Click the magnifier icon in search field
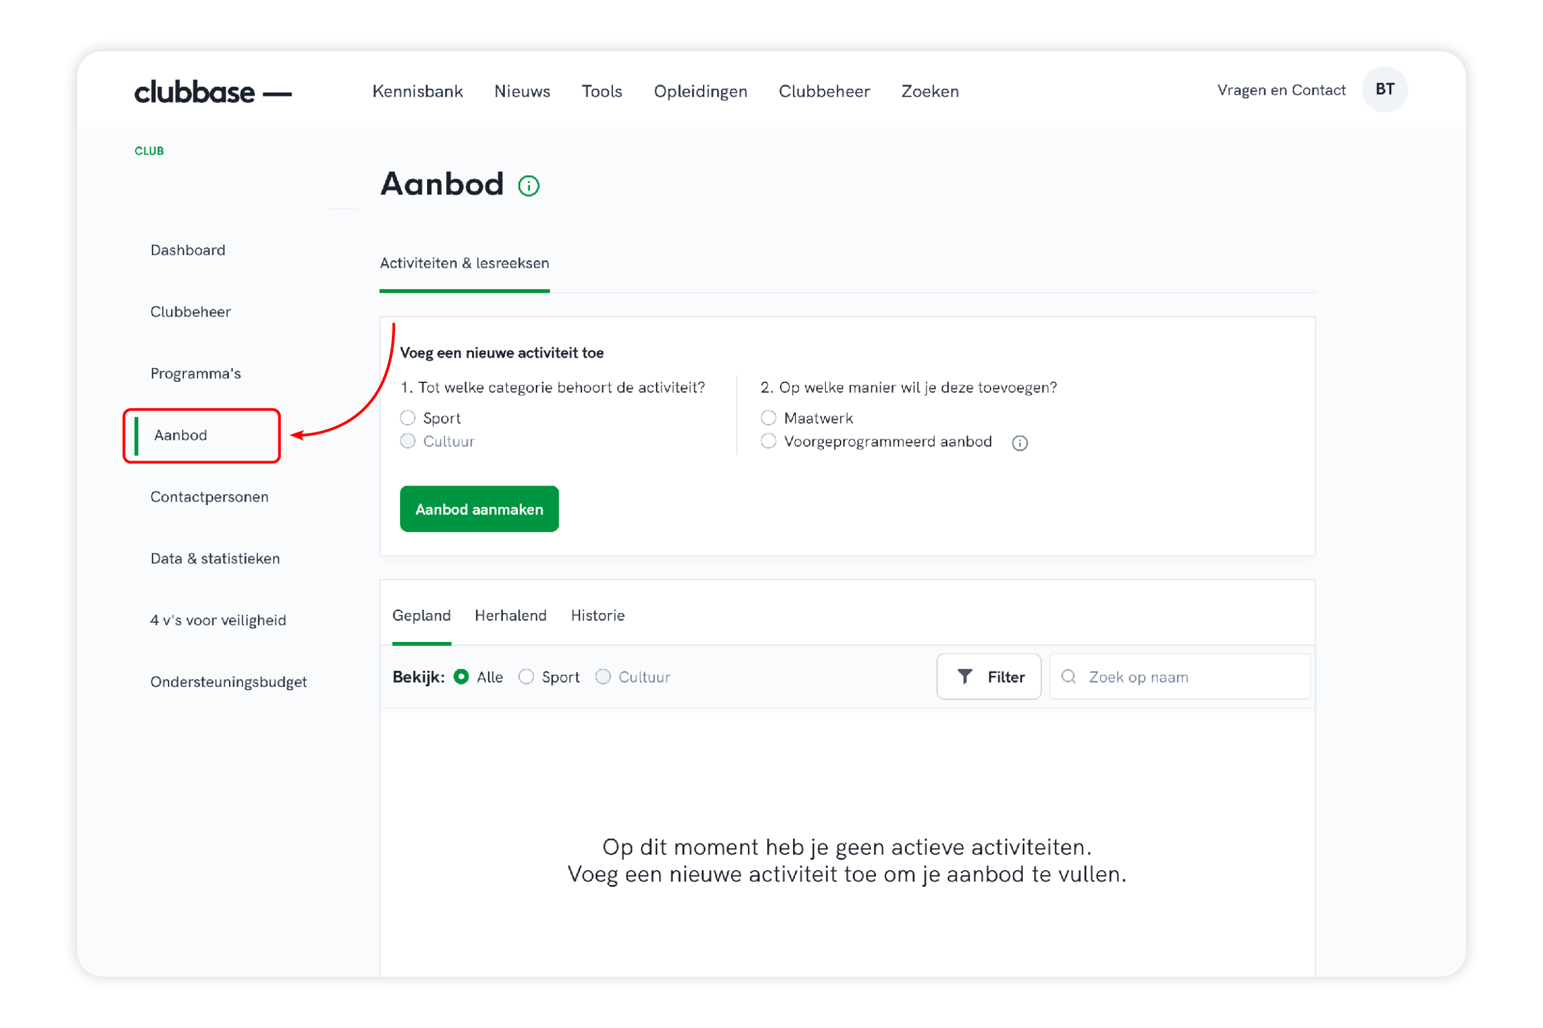This screenshot has height=1028, width=1543. coord(1069,676)
